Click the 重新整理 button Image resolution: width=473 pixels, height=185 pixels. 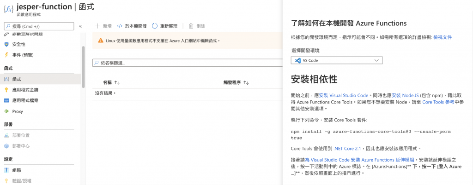165,26
